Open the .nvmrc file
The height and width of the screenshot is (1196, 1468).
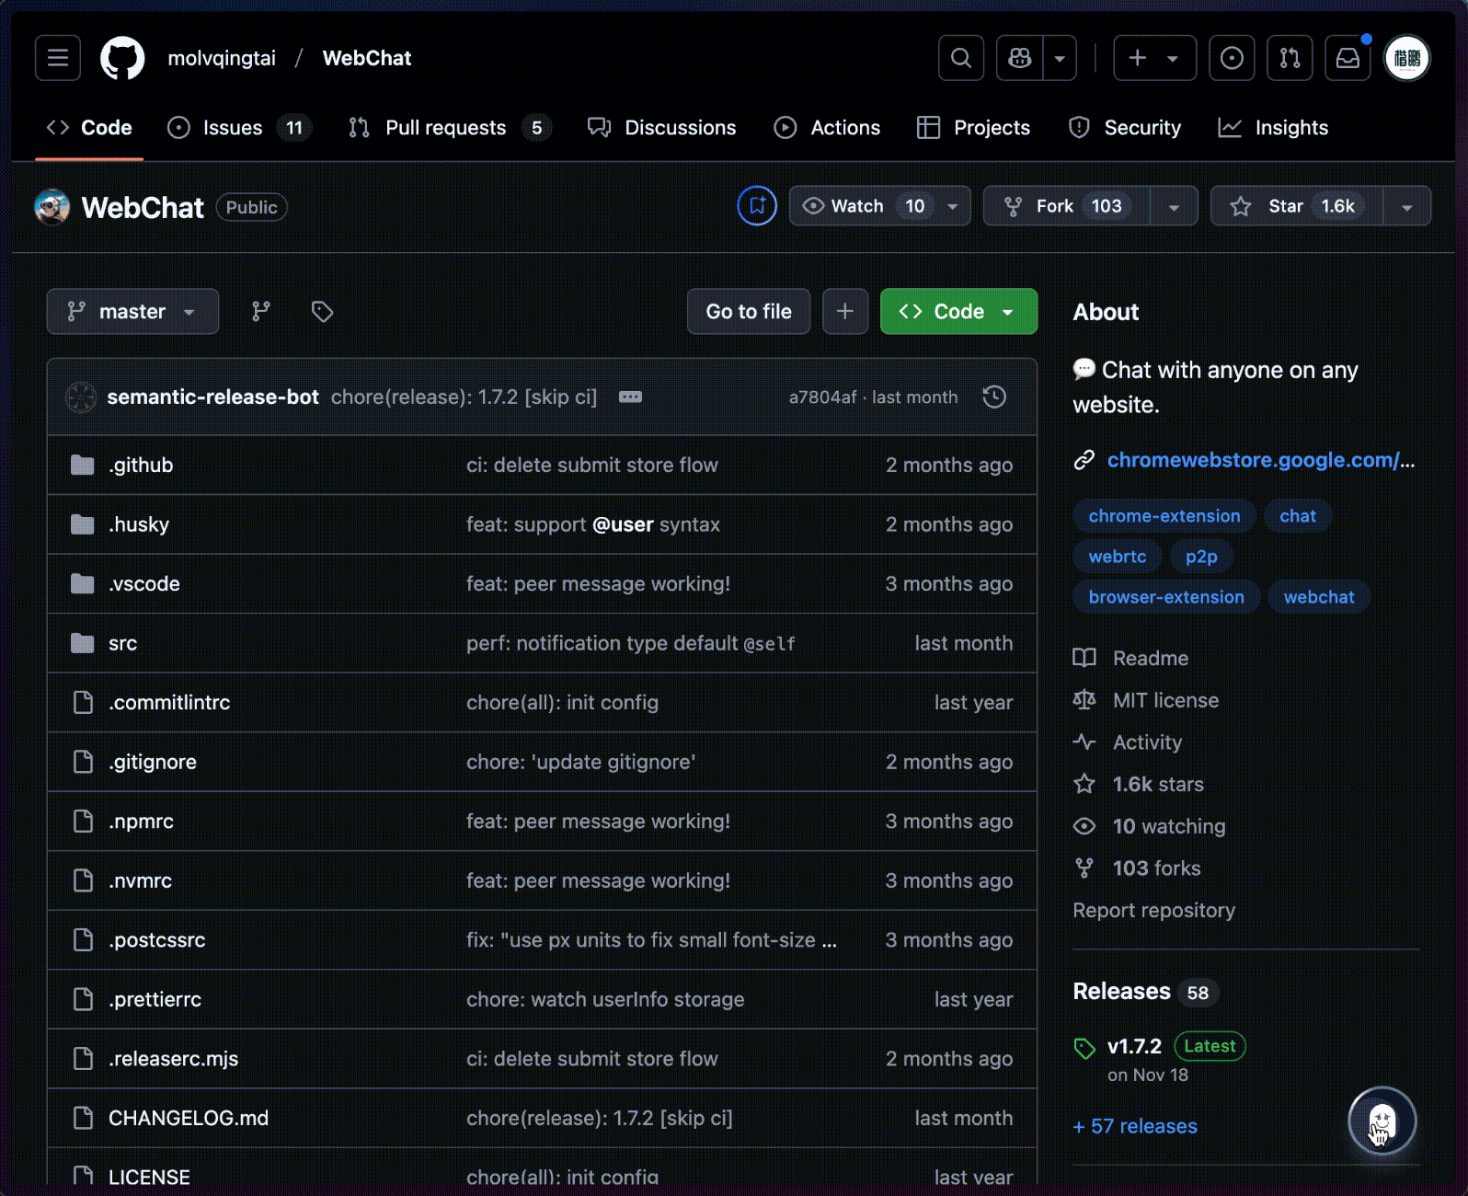click(x=140, y=881)
